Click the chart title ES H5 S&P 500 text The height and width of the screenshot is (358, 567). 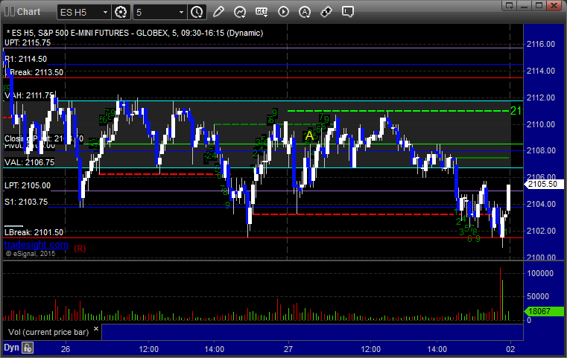click(x=135, y=33)
